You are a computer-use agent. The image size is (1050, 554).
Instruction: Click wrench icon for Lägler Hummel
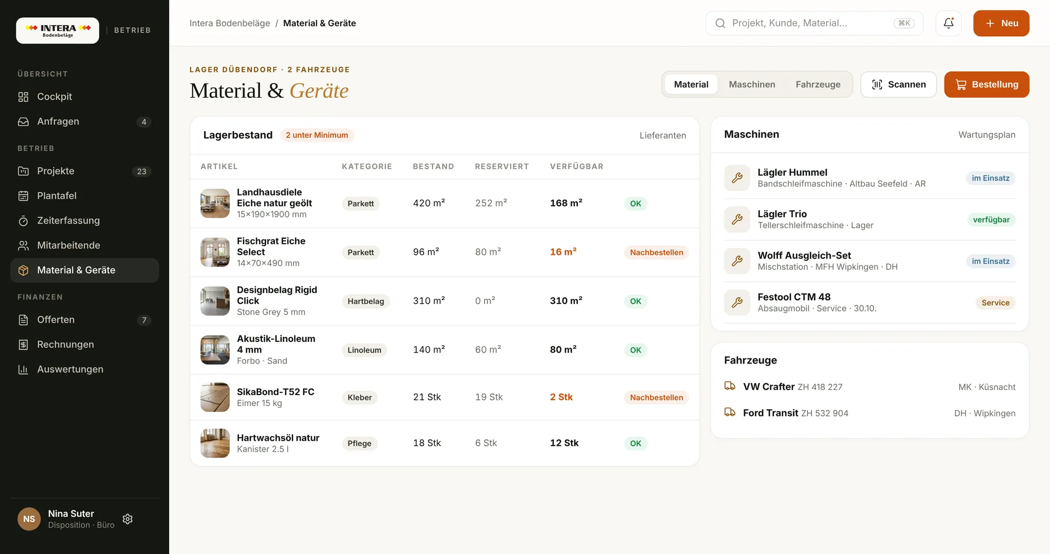coord(737,178)
